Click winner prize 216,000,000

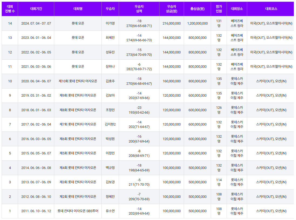tap(172, 23)
